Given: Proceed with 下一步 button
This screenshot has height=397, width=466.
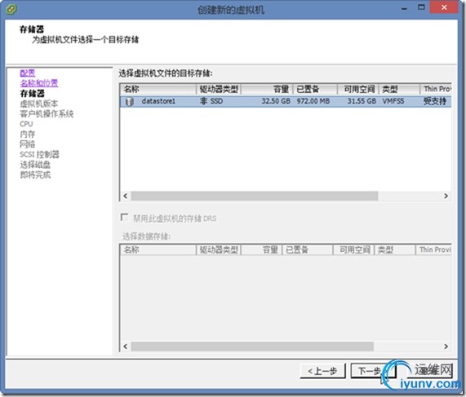Looking at the screenshot, I should pos(373,371).
